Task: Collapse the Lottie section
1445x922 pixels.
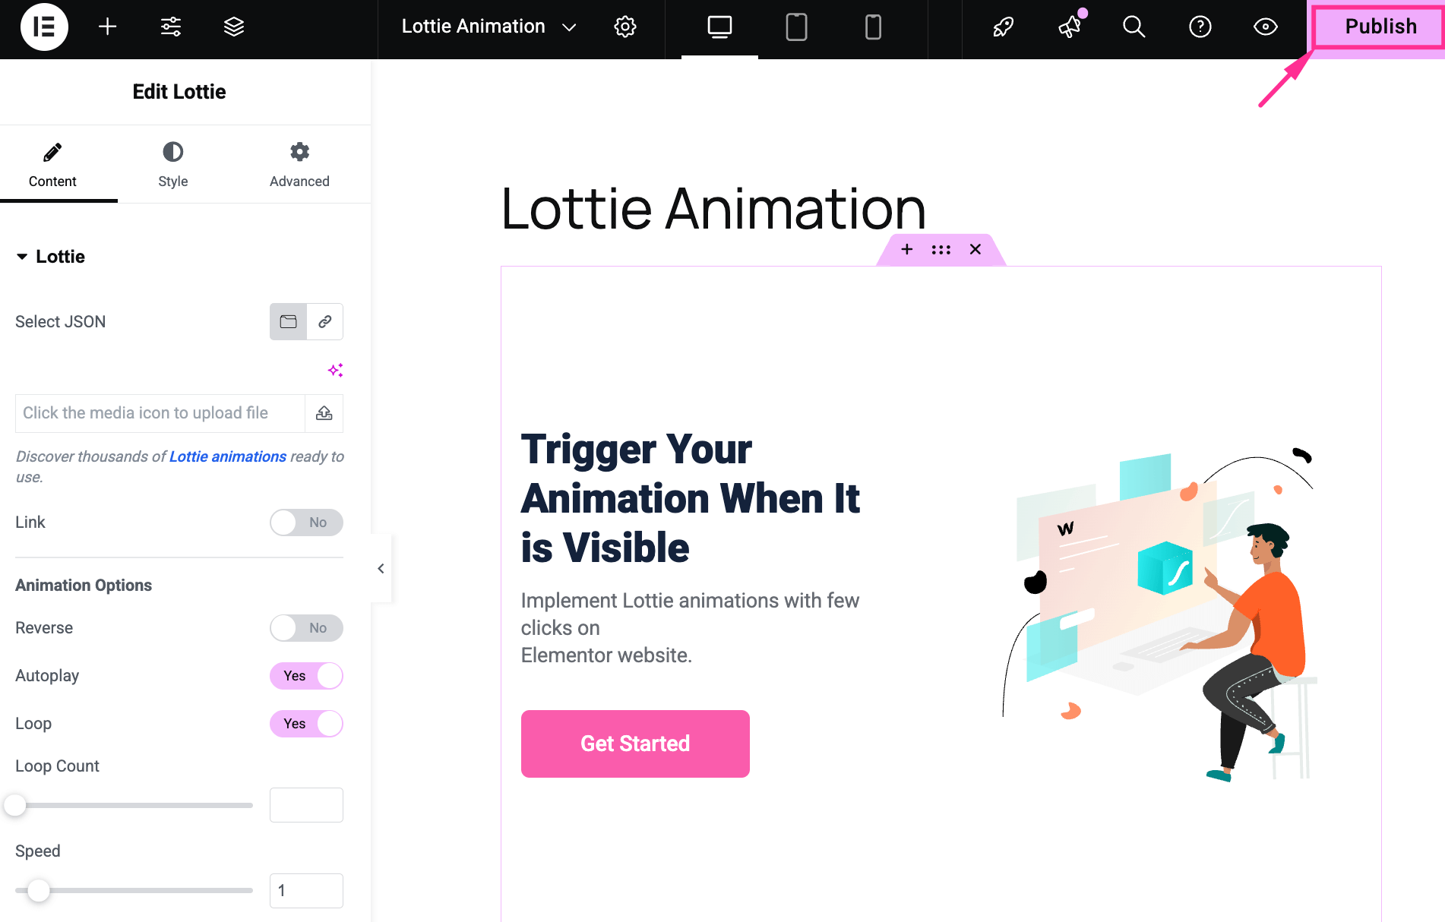Action: (22, 256)
